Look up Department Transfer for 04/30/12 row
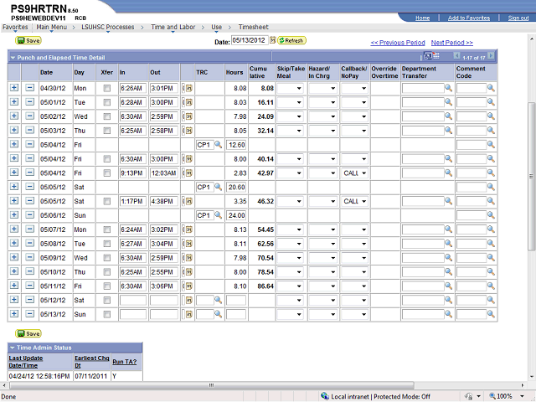 point(448,87)
